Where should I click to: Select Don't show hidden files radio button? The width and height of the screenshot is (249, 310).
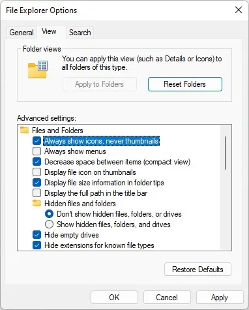click(49, 214)
